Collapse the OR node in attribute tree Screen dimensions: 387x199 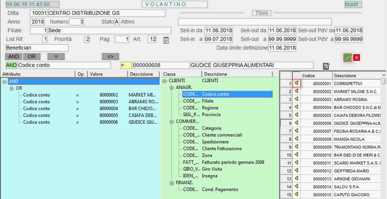[x=12, y=88]
